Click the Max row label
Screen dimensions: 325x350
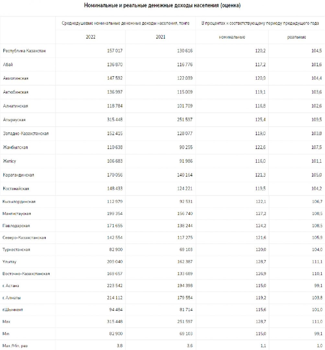click(x=6, y=322)
